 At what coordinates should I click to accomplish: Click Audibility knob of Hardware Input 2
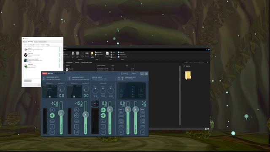tap(86, 89)
